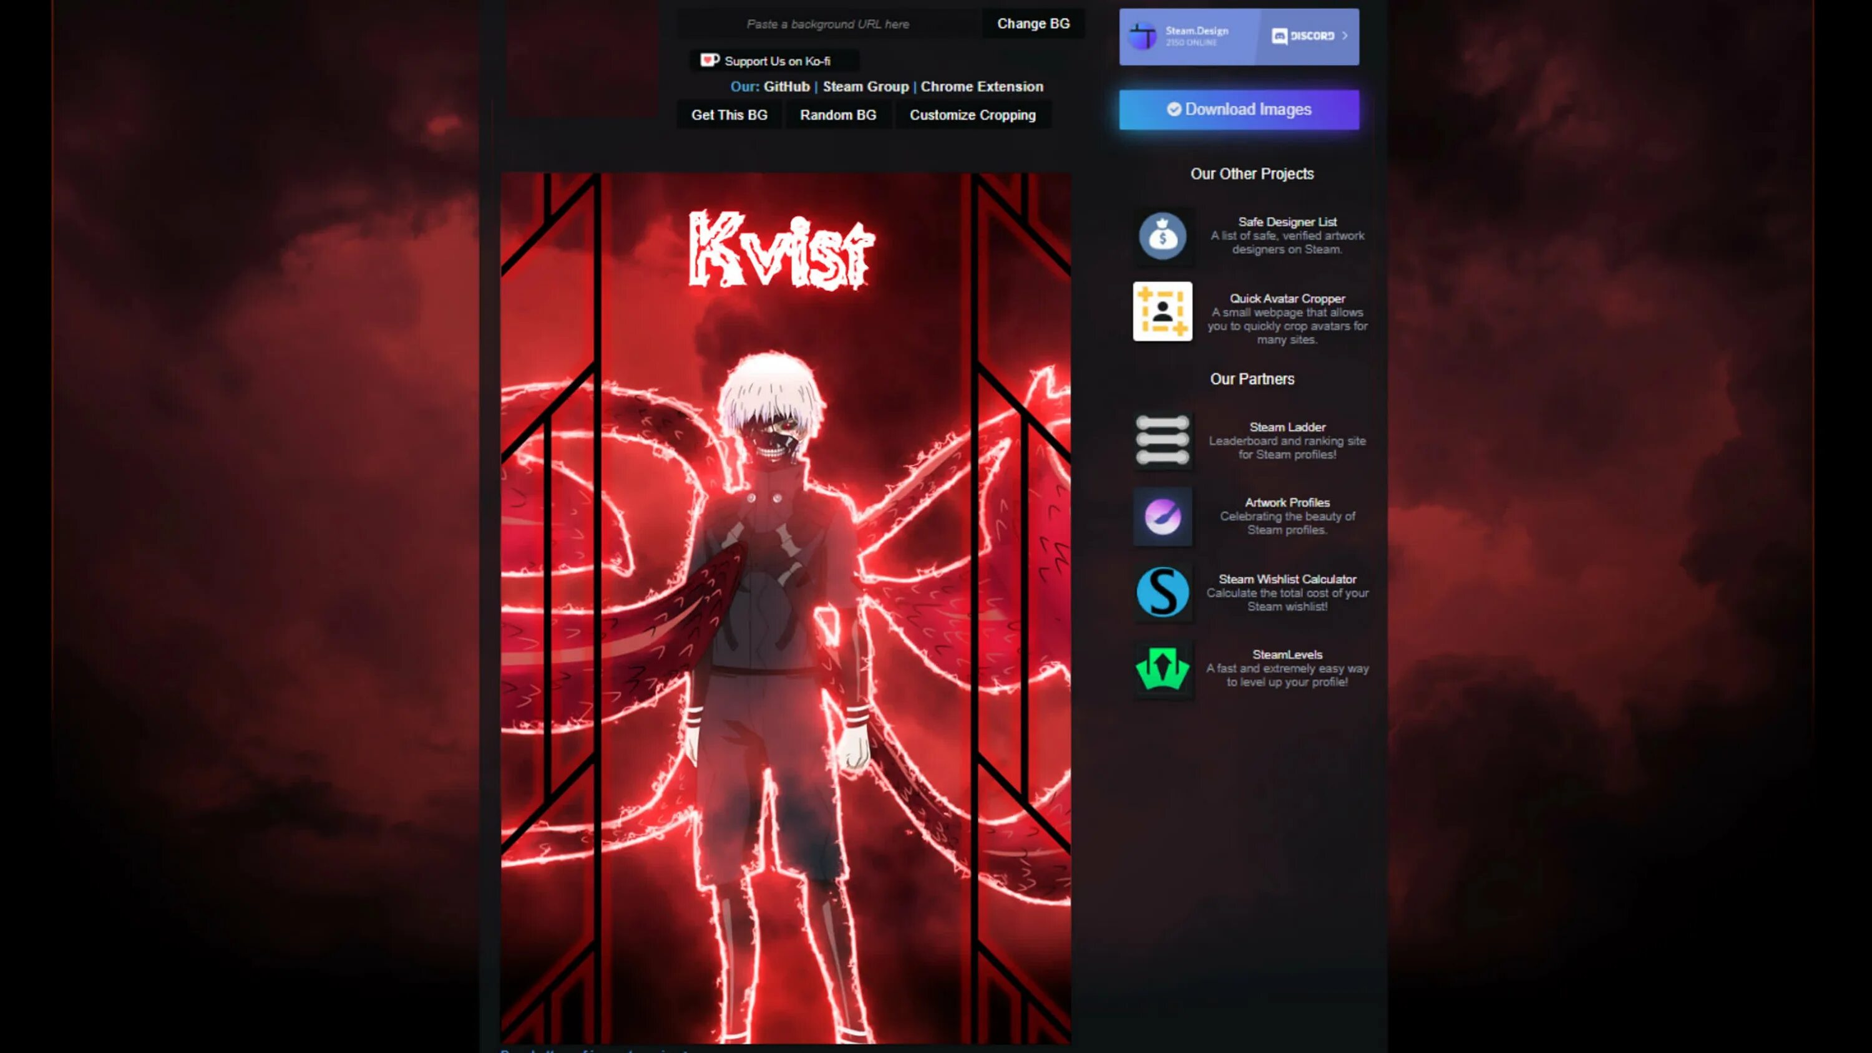Screen dimensions: 1872x1053
Task: Click 'A list of safe, verified artwork' text
Action: (x=1287, y=243)
